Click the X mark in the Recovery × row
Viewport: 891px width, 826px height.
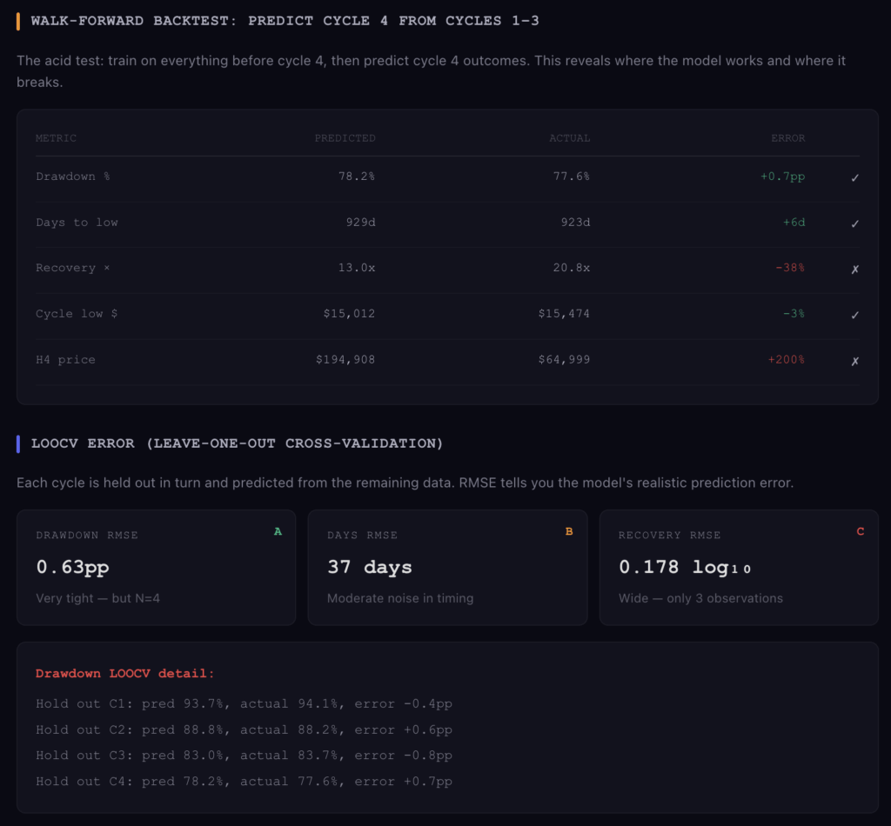coord(854,269)
